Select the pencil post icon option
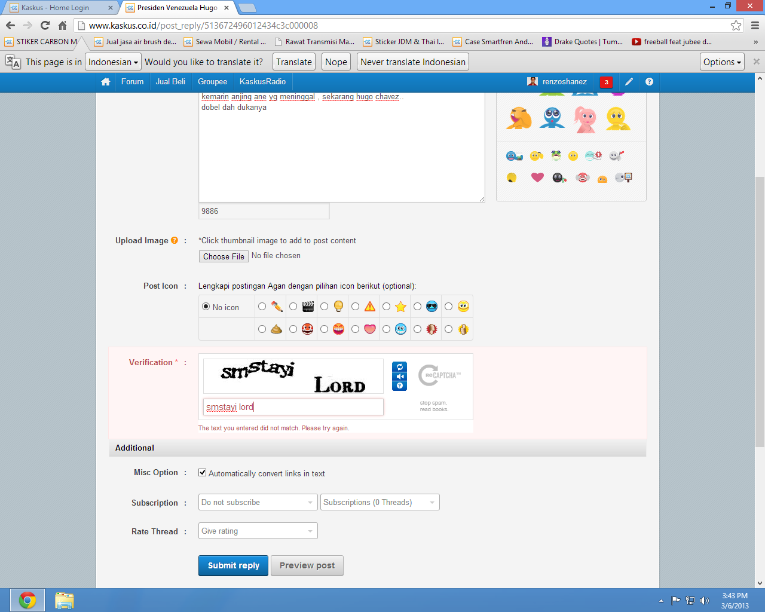The width and height of the screenshot is (765, 612). (x=262, y=307)
